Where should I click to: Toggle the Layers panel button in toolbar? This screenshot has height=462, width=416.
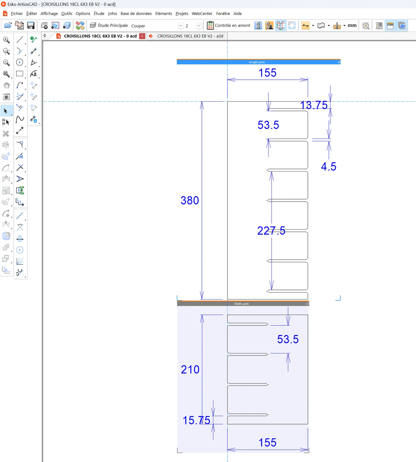click(402, 26)
